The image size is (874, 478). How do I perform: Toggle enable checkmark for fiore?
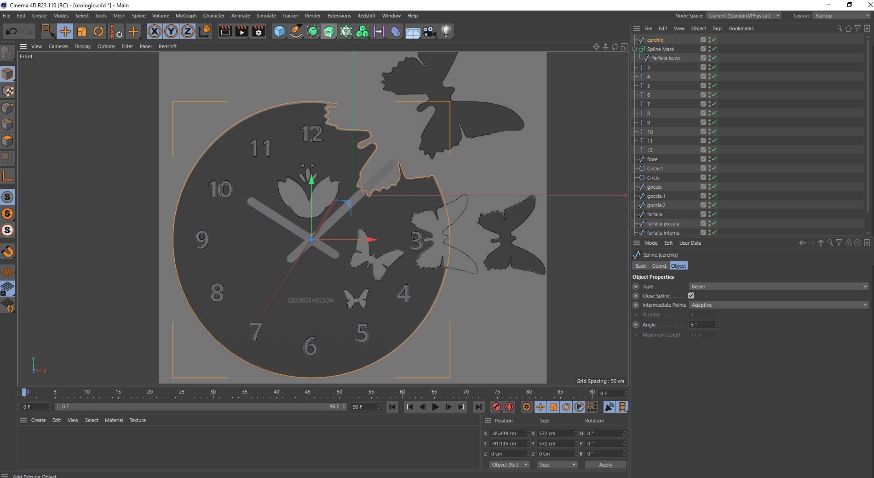click(x=714, y=159)
